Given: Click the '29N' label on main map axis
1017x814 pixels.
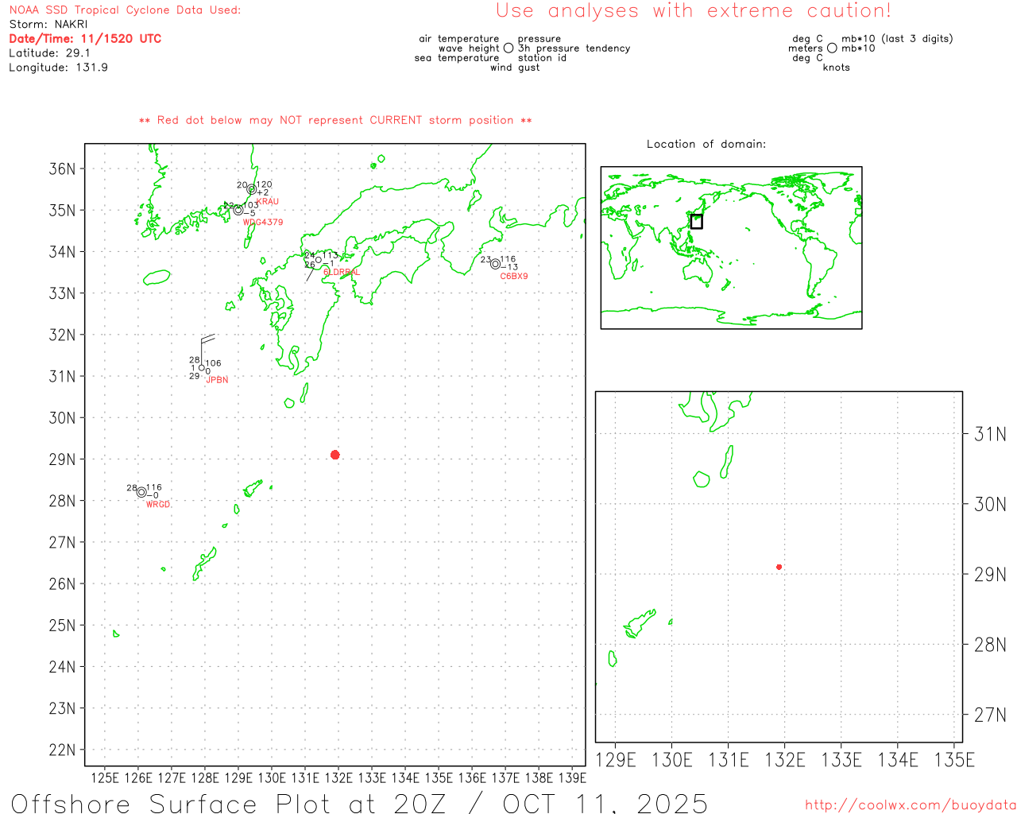Looking at the screenshot, I should click(x=62, y=459).
